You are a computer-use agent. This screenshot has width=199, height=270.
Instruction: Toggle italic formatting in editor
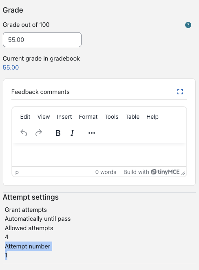pyautogui.click(x=72, y=133)
